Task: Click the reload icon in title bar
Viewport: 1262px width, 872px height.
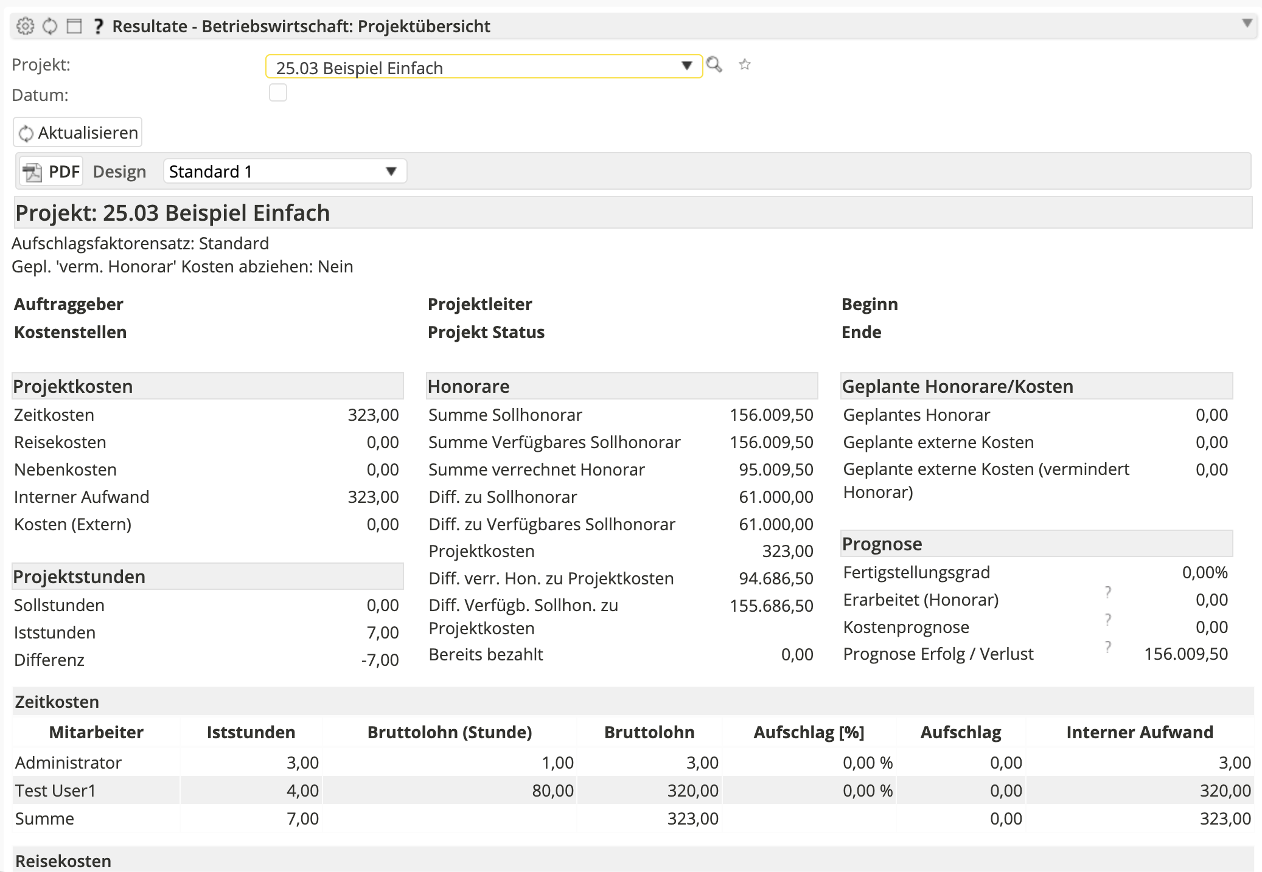Action: pyautogui.click(x=50, y=26)
